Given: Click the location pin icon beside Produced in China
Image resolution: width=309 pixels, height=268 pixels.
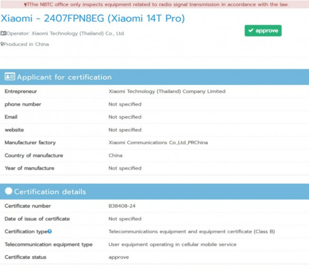Looking at the screenshot, I should pyautogui.click(x=2, y=44).
